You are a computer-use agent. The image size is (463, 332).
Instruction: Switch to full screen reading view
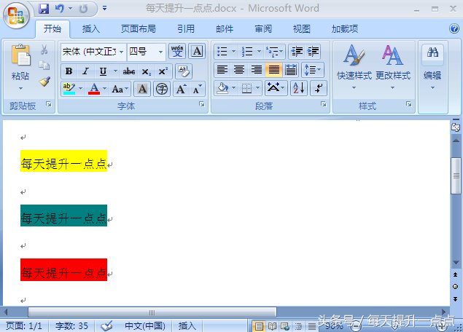coord(272,326)
